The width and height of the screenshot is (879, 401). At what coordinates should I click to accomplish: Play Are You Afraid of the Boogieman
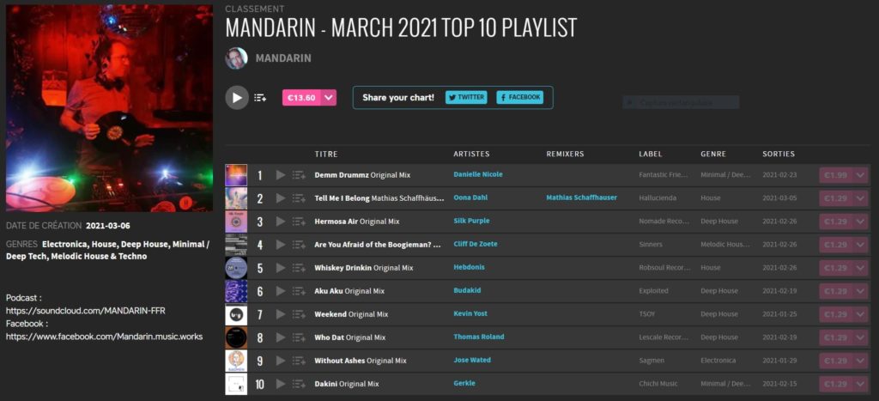pyautogui.click(x=281, y=245)
